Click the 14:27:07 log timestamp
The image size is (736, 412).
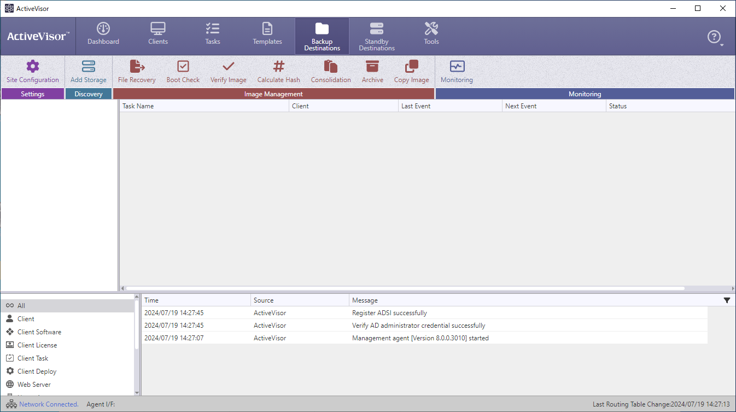coord(174,338)
